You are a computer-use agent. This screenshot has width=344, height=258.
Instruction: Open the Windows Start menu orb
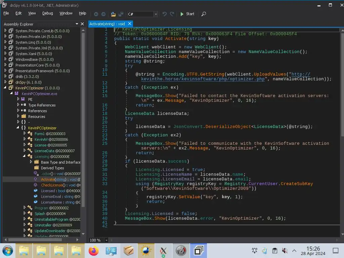(x=7, y=251)
